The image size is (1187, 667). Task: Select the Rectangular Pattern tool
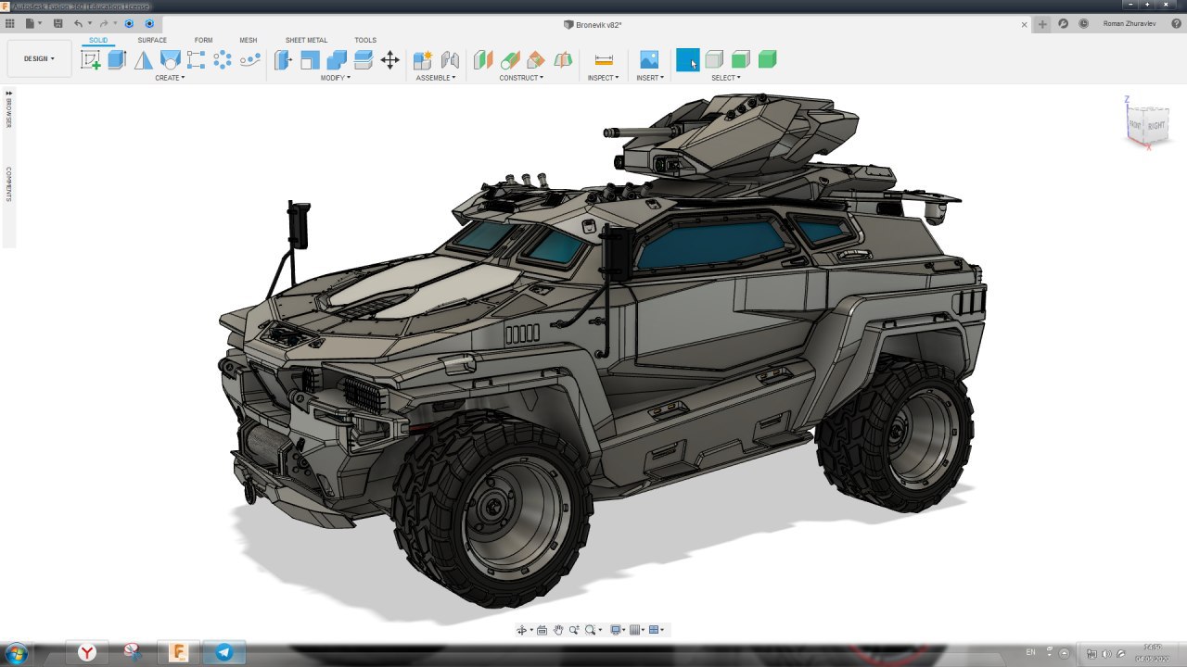click(196, 60)
